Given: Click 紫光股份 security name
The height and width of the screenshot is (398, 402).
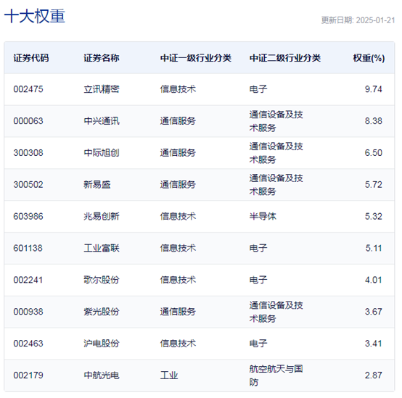Looking at the screenshot, I should point(102,312).
